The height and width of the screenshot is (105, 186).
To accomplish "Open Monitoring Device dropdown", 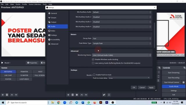I will pyautogui.click(x=121, y=55).
